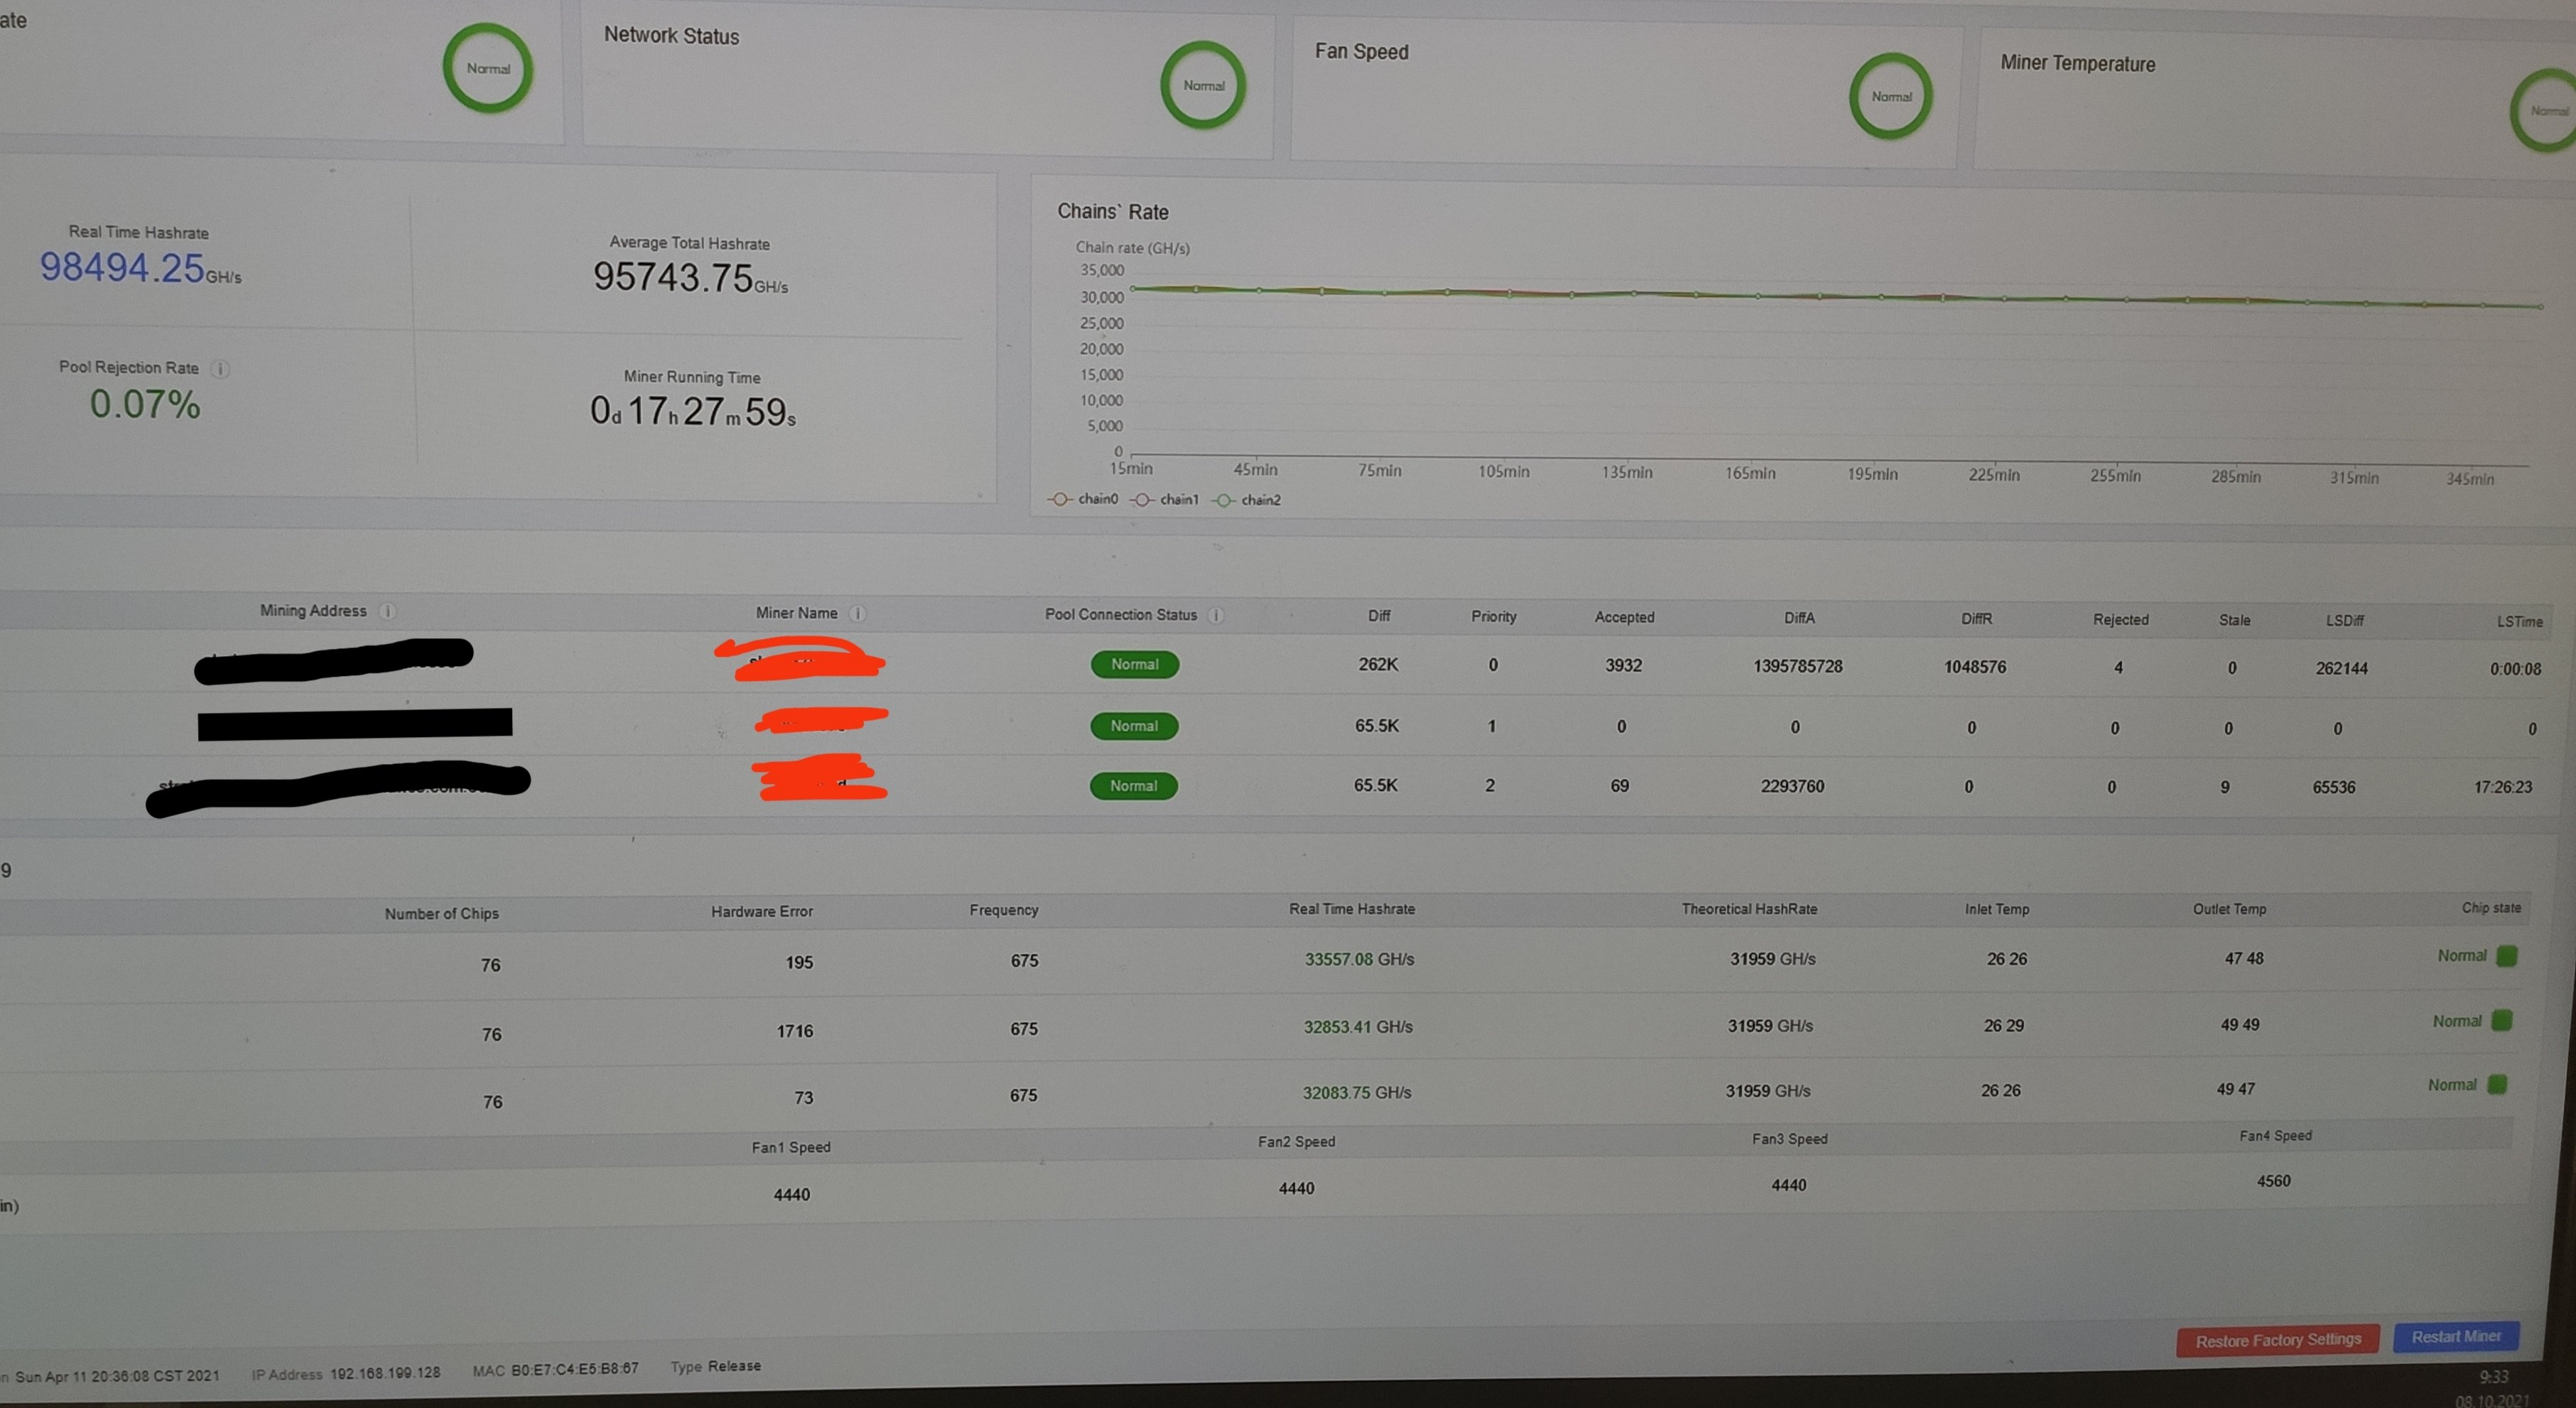Click the real time hashrate 32083.75 GH/s
Viewport: 2576px width, 1408px height.
point(1356,1092)
